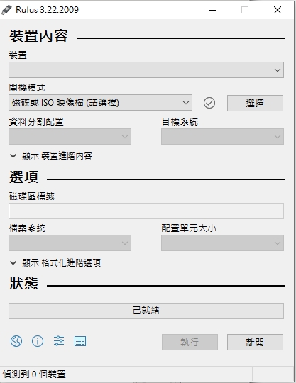Click the Rufus USB title icon

(6, 10)
